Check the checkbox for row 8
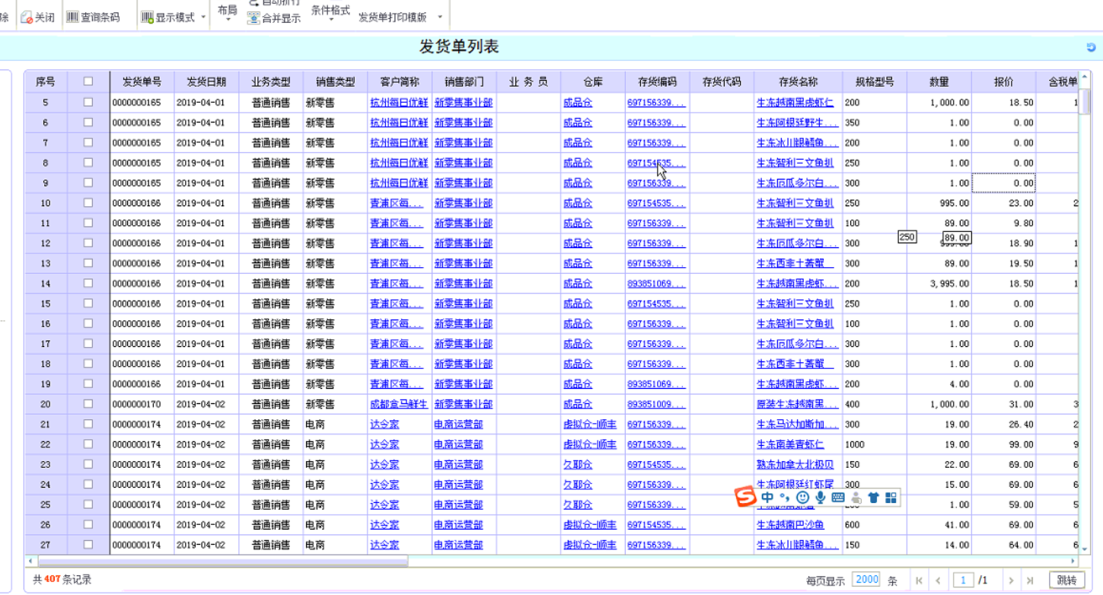 tap(88, 162)
